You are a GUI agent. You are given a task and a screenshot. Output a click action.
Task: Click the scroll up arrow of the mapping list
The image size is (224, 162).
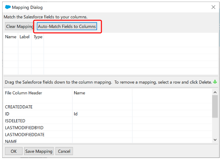click(x=215, y=92)
